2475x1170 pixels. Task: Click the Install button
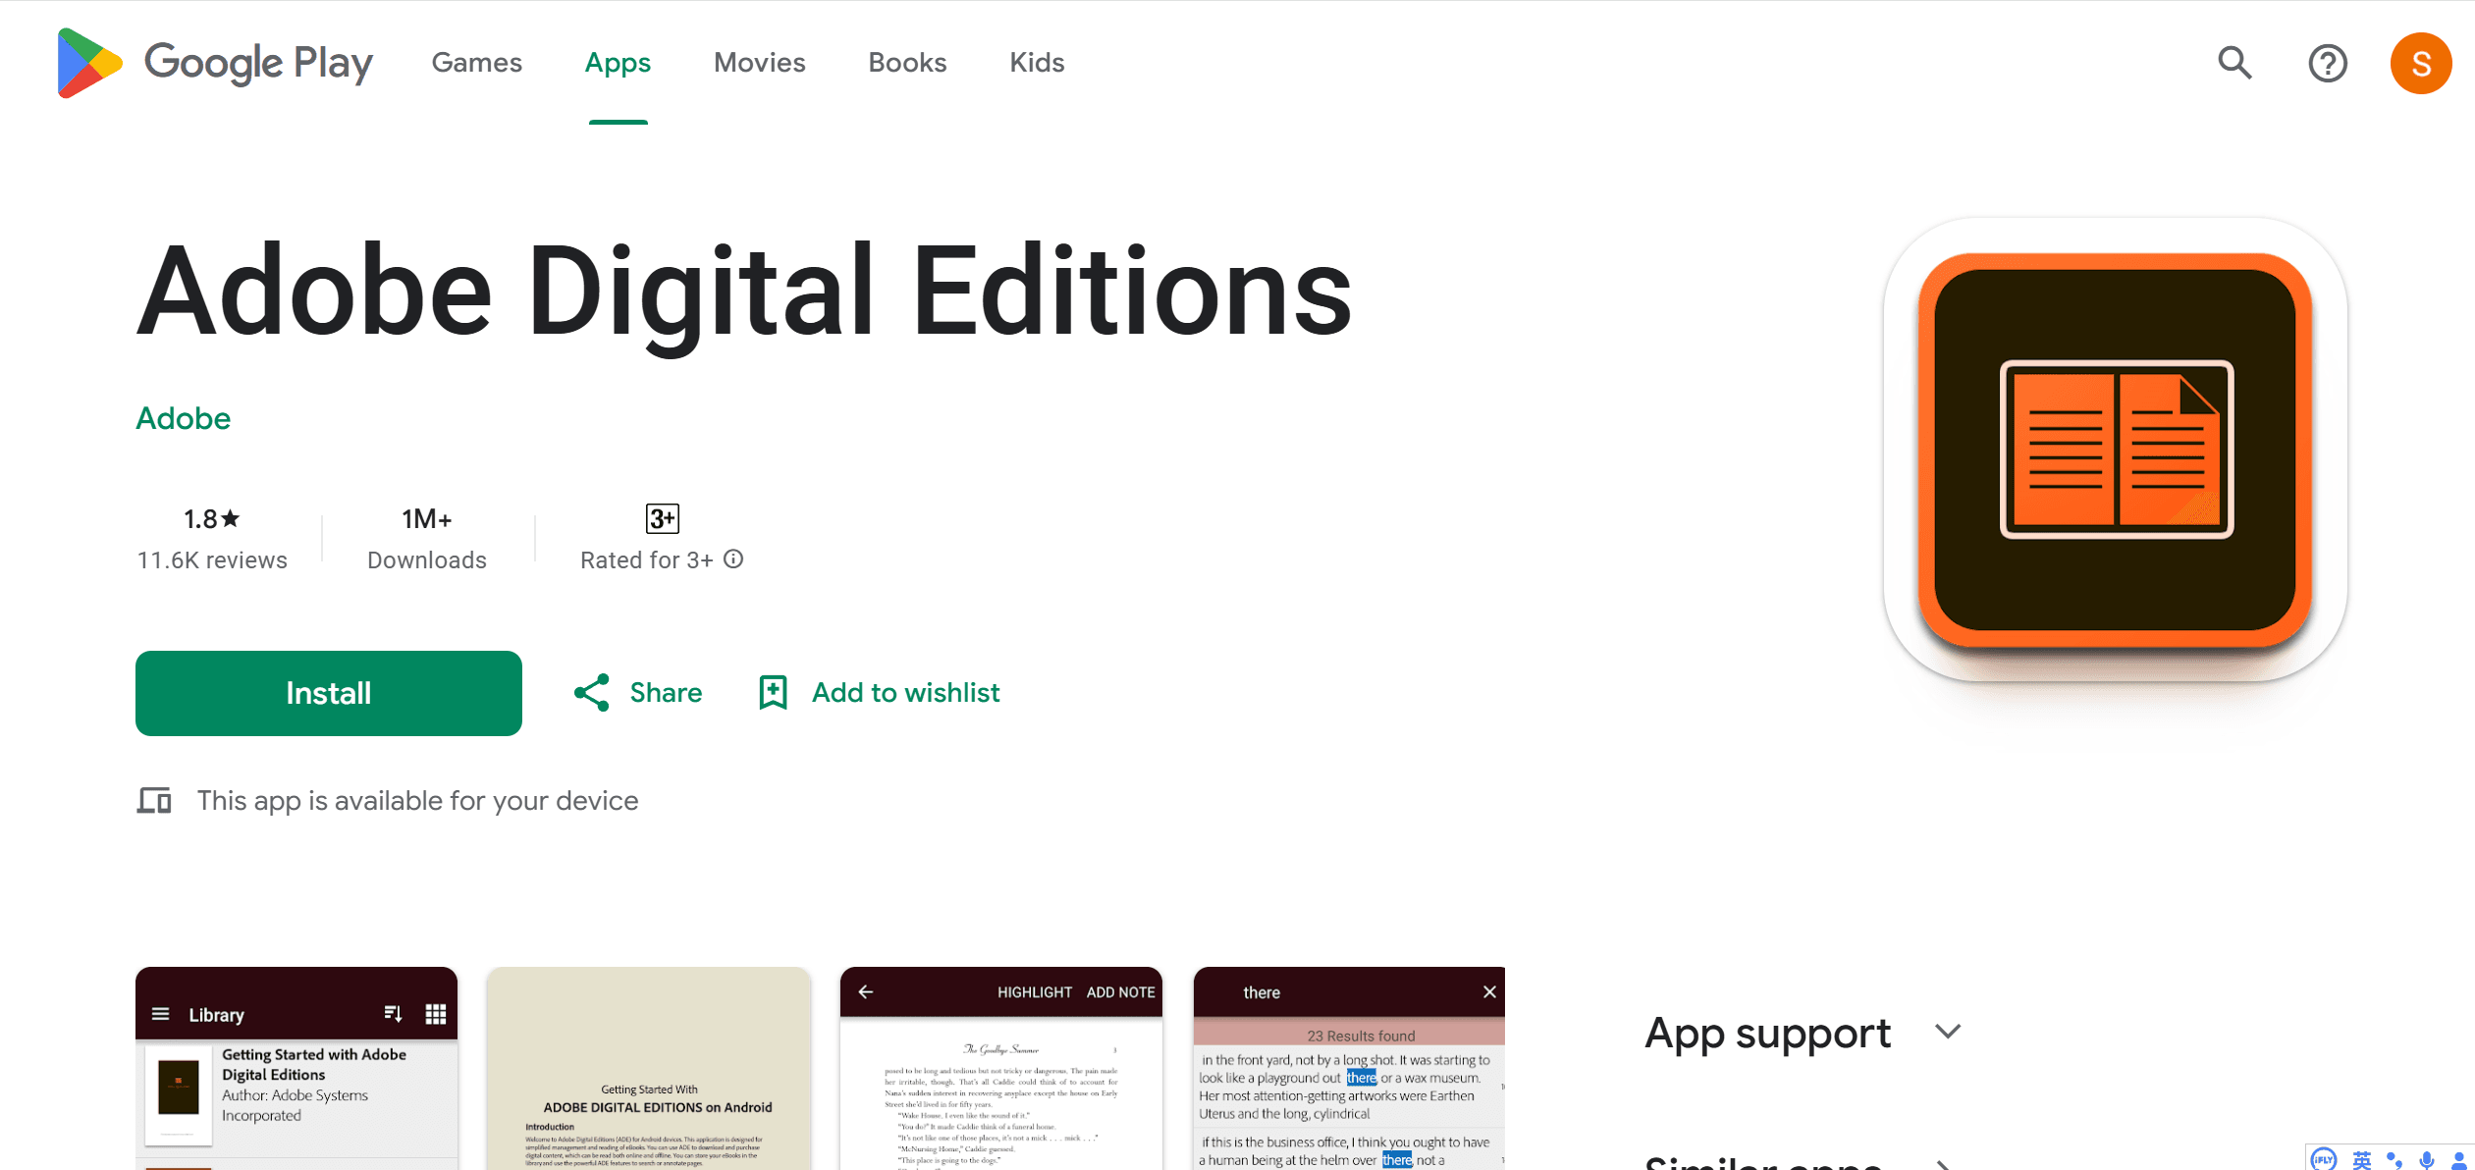(x=328, y=693)
